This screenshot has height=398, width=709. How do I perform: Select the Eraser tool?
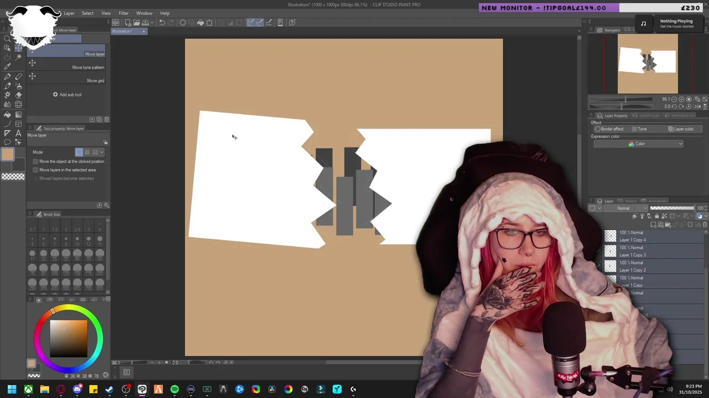point(18,95)
